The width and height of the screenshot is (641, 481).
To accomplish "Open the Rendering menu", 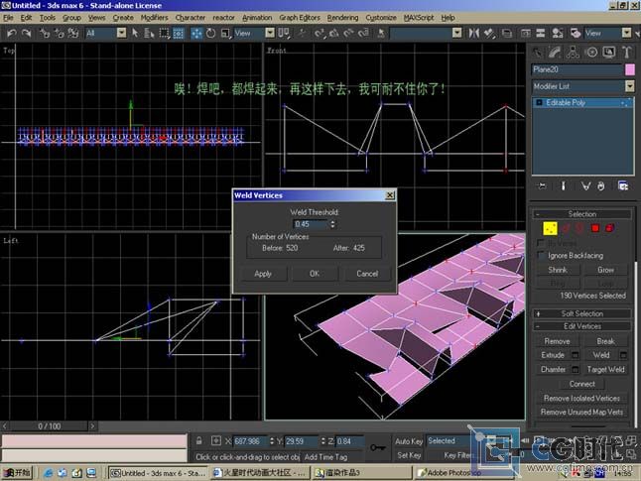I will pos(342,18).
